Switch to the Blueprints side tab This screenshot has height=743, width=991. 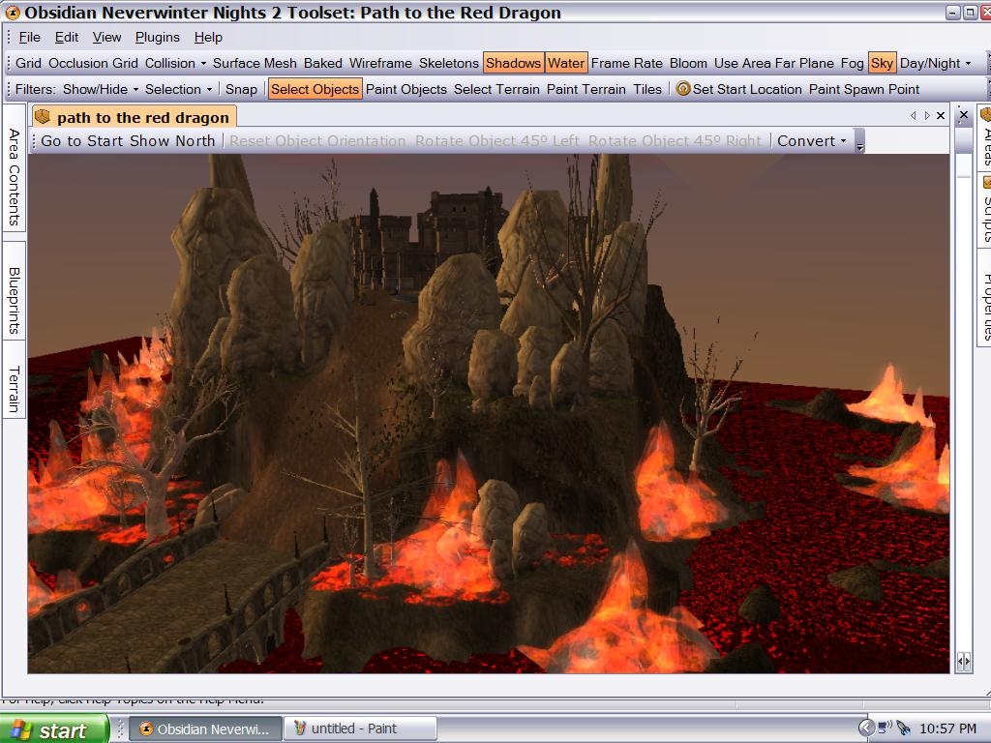15,301
